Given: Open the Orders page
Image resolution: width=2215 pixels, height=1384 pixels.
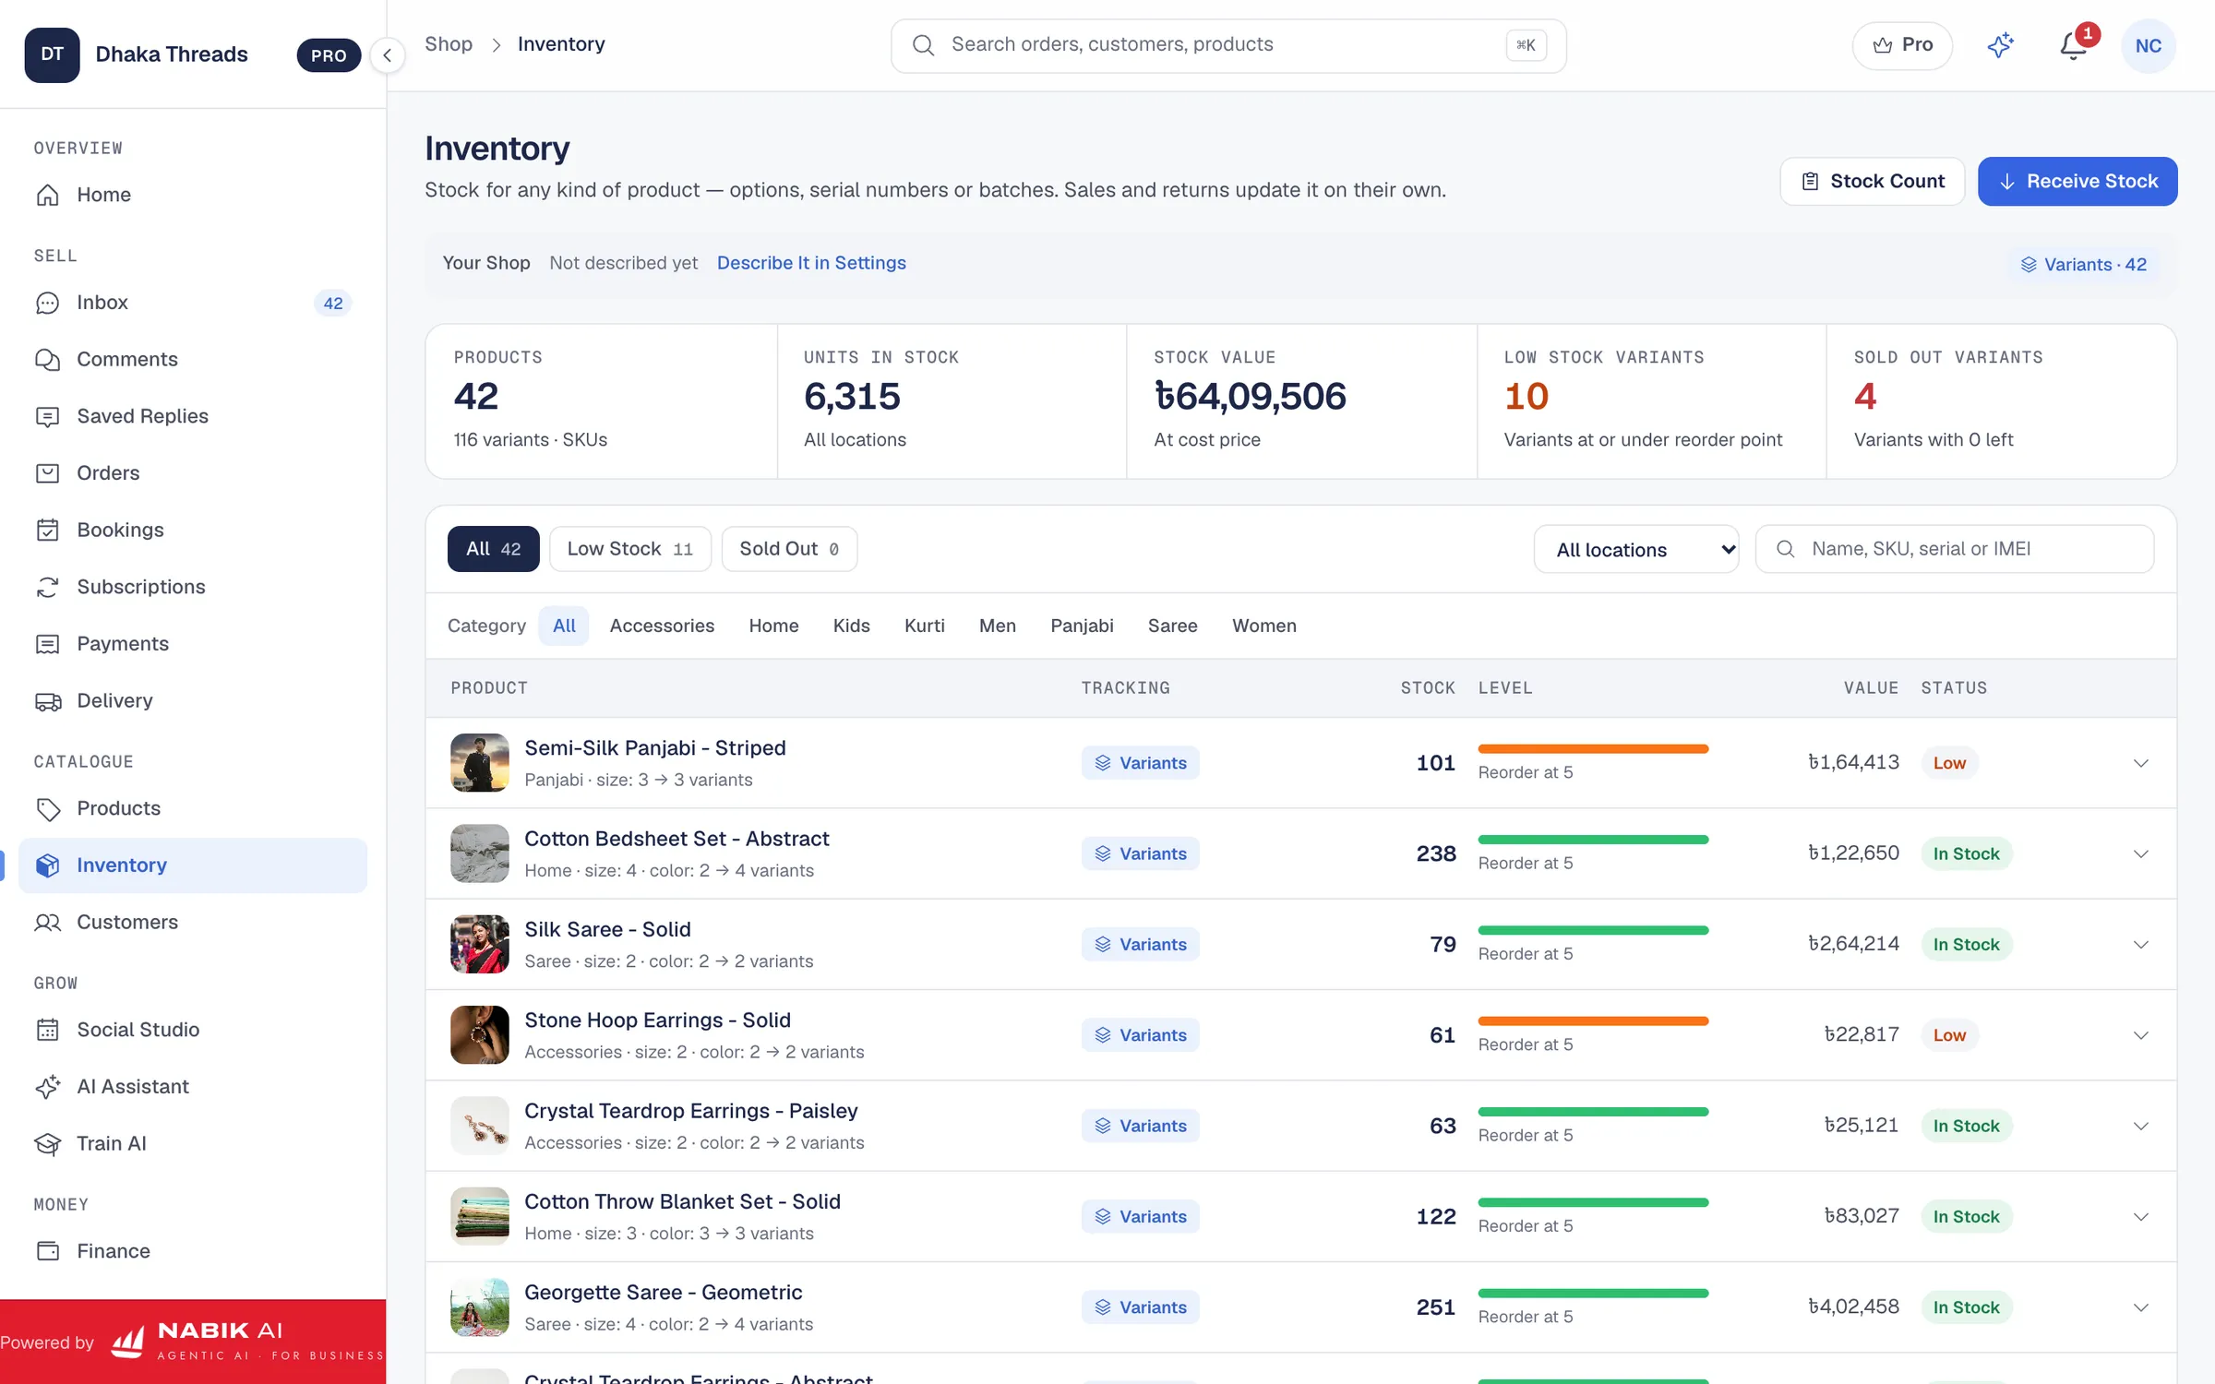Looking at the screenshot, I should point(193,473).
